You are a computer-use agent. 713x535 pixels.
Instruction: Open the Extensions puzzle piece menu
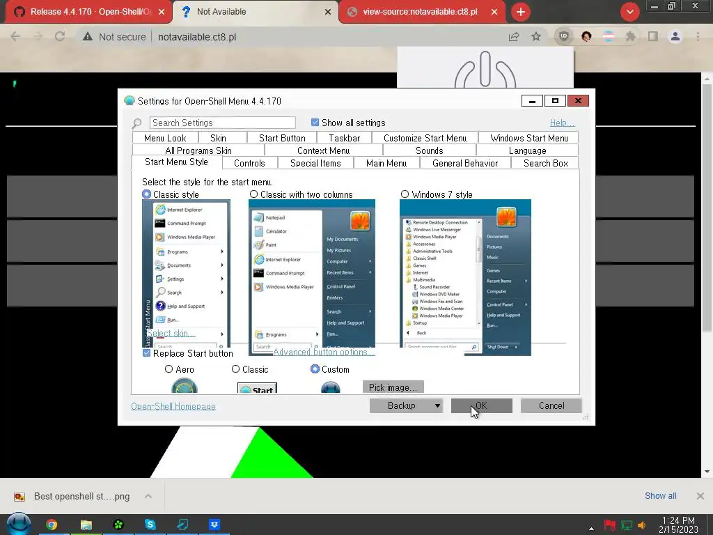coord(630,36)
